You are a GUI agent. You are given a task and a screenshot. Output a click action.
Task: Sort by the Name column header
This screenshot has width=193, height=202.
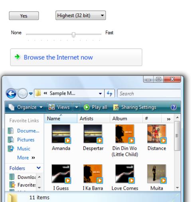pos(61,118)
